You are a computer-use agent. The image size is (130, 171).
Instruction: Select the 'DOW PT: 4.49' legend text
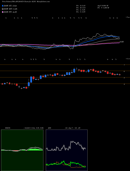coord(10,12)
